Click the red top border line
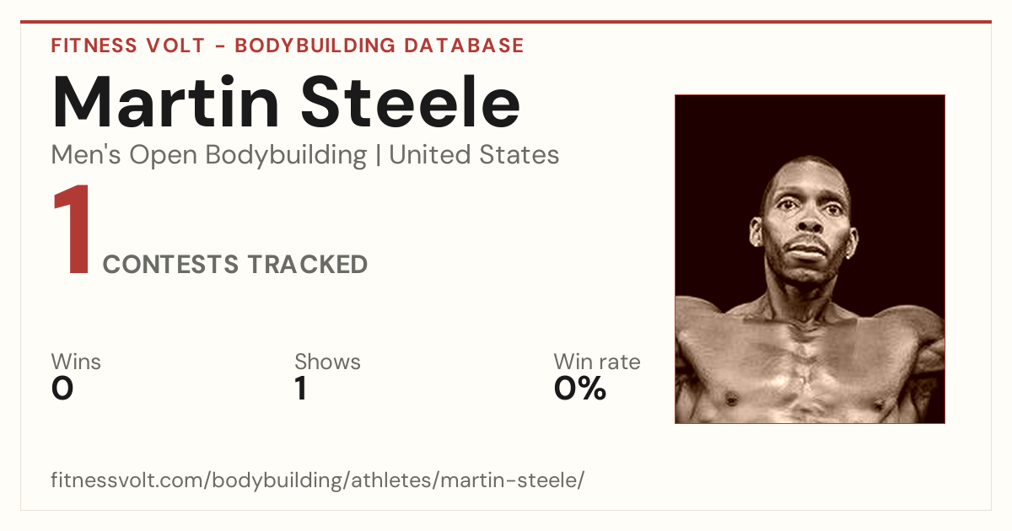The height and width of the screenshot is (531, 1012). point(506,22)
